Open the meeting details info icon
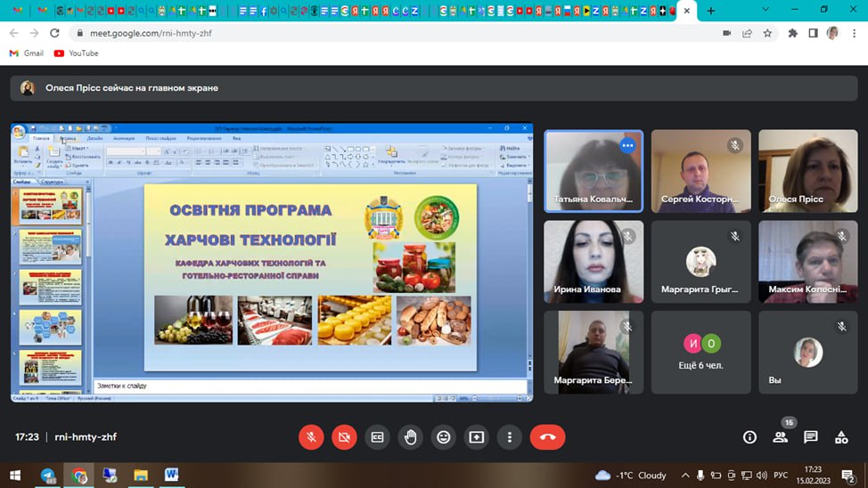The image size is (868, 488). coord(749,437)
